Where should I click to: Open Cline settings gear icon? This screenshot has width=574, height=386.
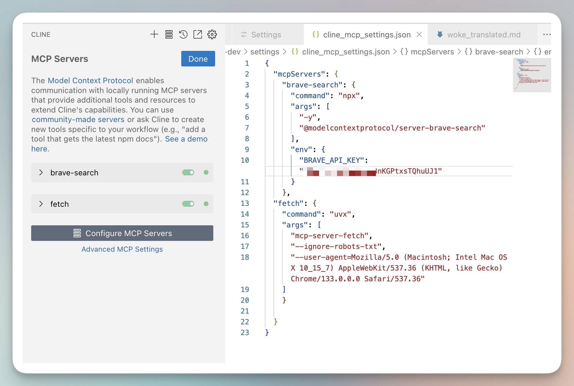point(212,34)
